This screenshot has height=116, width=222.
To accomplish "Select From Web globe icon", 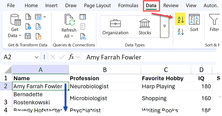I will tap(28, 27).
